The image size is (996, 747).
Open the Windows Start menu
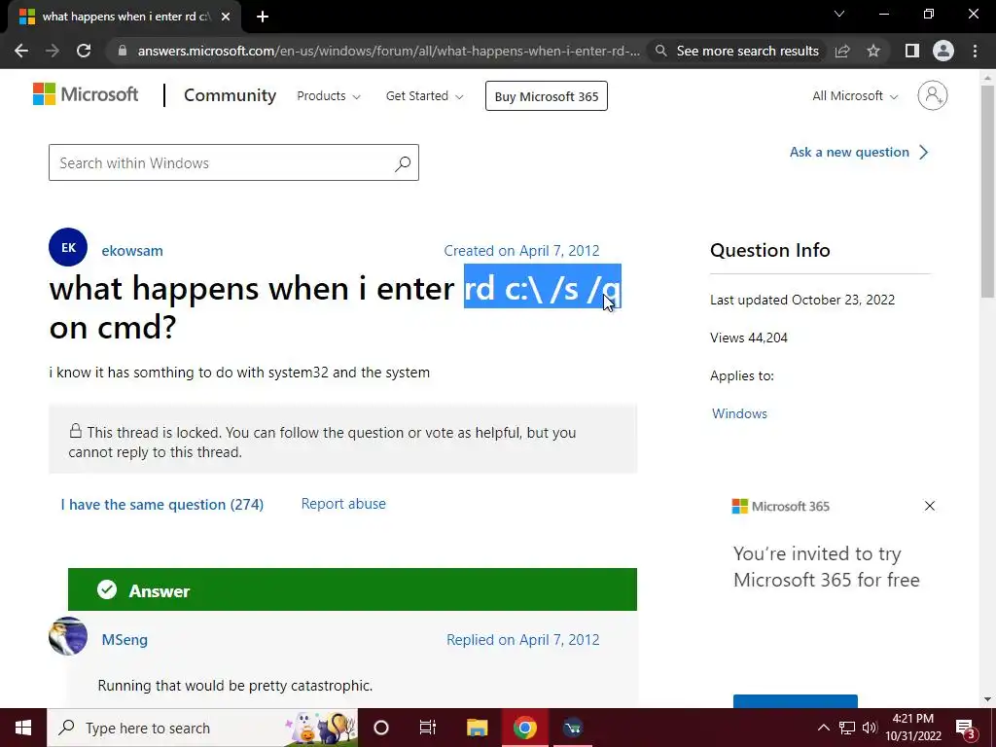click(23, 728)
